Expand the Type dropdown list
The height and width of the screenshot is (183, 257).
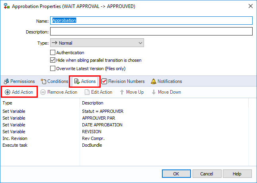tap(140, 43)
